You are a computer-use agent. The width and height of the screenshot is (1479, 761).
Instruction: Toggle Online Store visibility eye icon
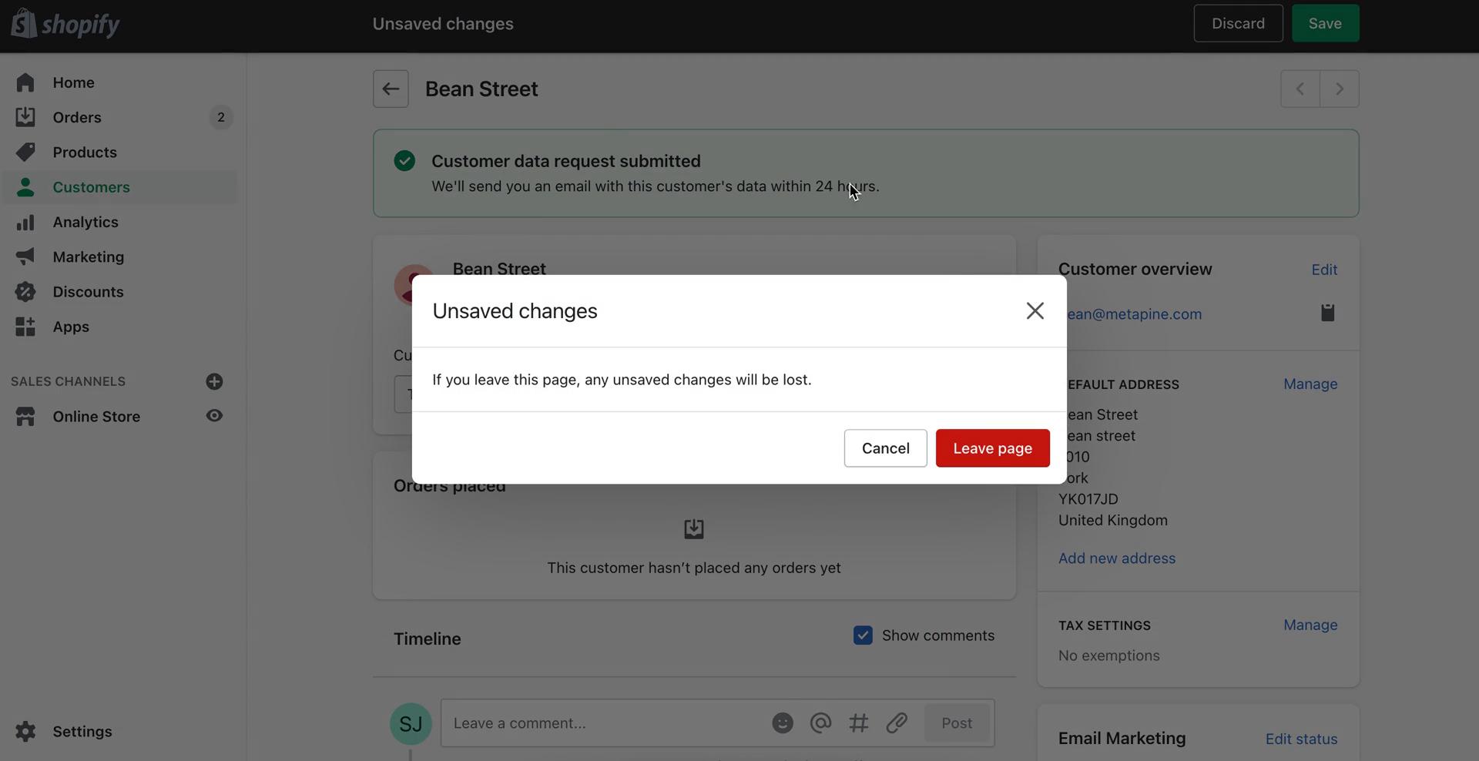click(213, 416)
